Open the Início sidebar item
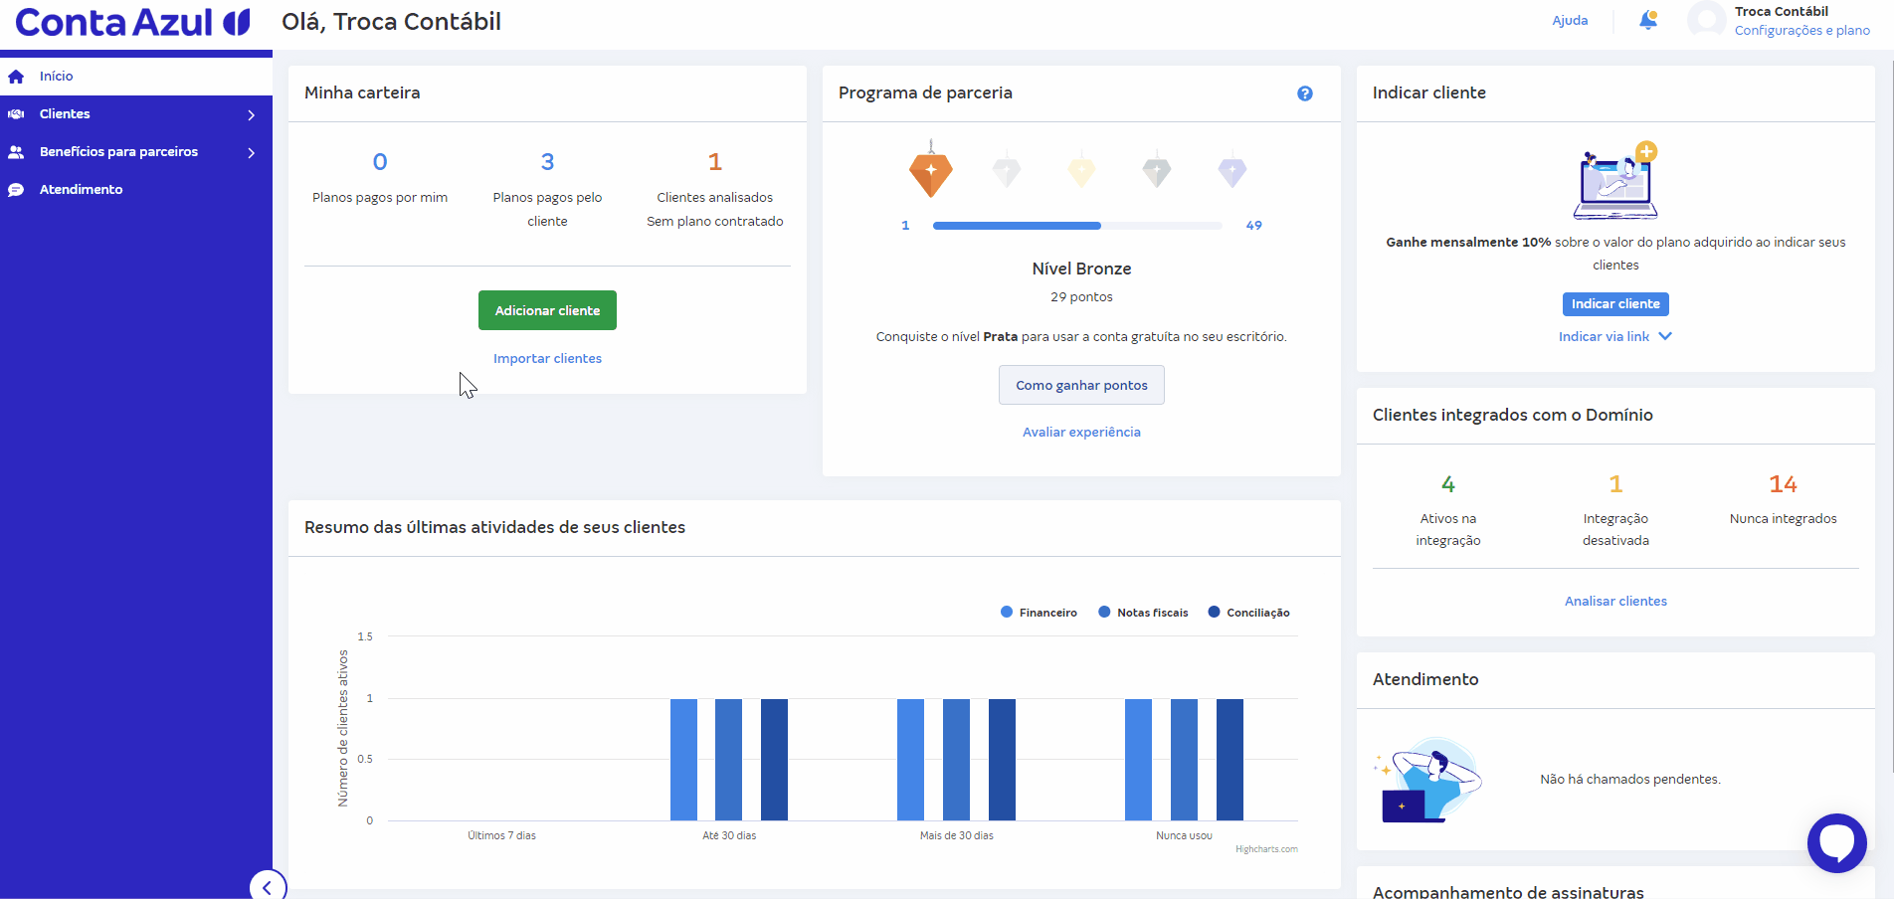This screenshot has width=1894, height=899. tap(136, 77)
